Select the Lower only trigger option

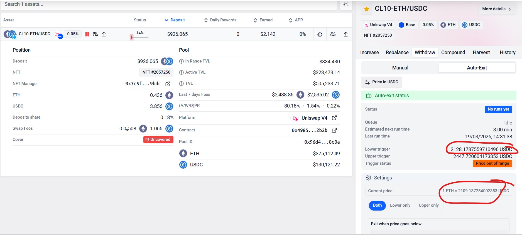coord(400,205)
